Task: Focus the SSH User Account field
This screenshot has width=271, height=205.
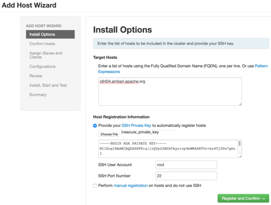Action: [x=186, y=165]
